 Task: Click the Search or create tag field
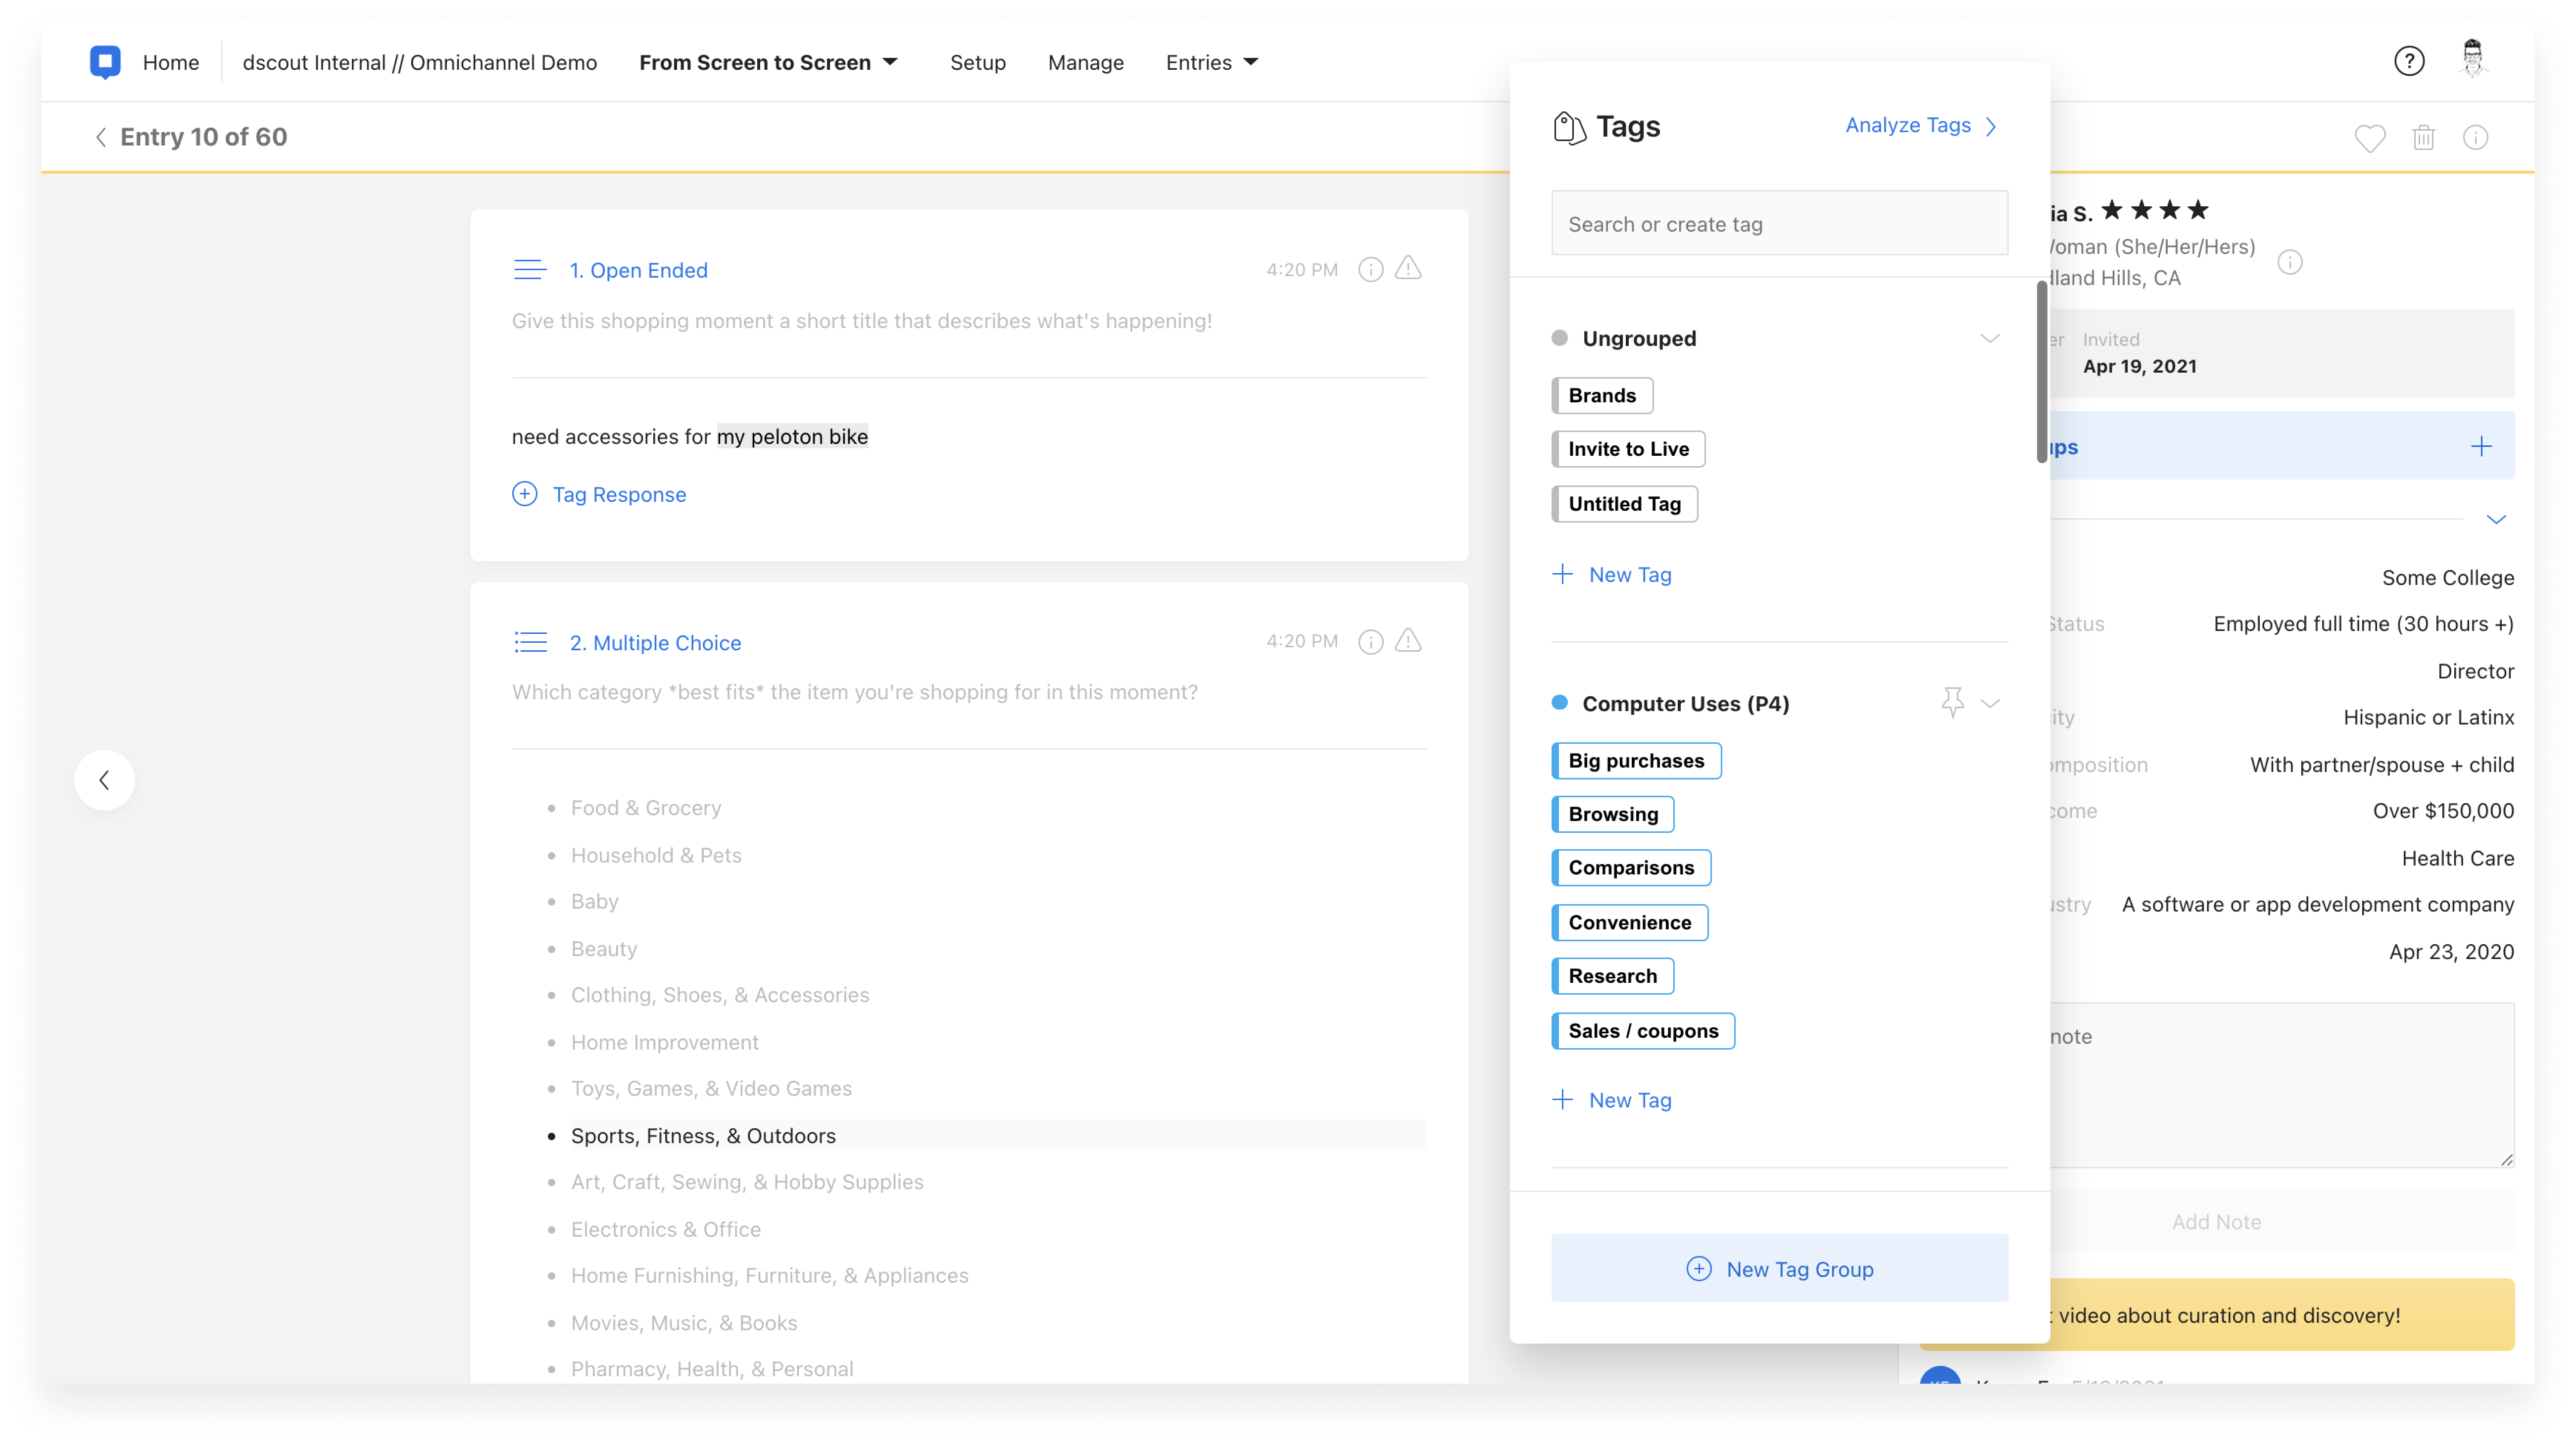point(1779,224)
